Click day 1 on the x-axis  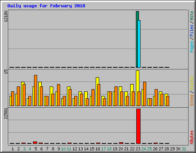tap(13, 149)
